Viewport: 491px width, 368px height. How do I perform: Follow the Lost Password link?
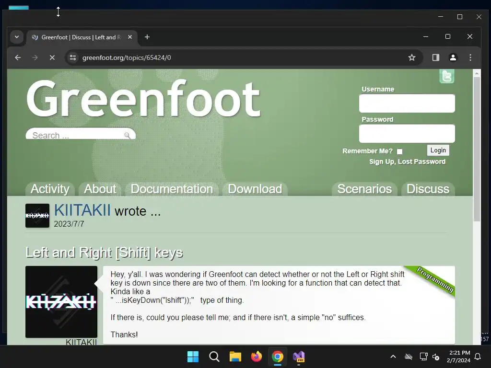[421, 162]
